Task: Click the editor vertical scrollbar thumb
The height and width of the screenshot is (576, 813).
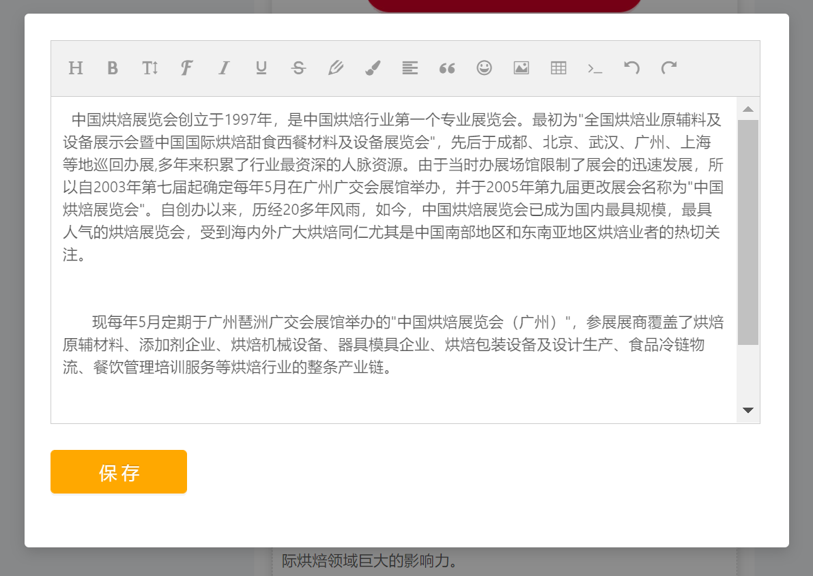Action: pos(747,232)
